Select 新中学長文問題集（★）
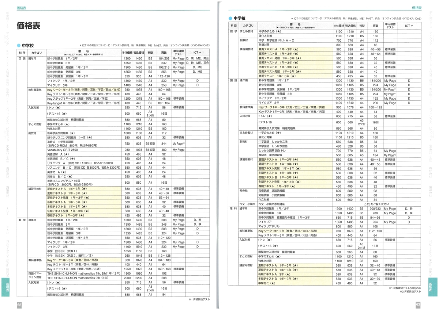The width and height of the screenshot is (439, 310). point(61,133)
